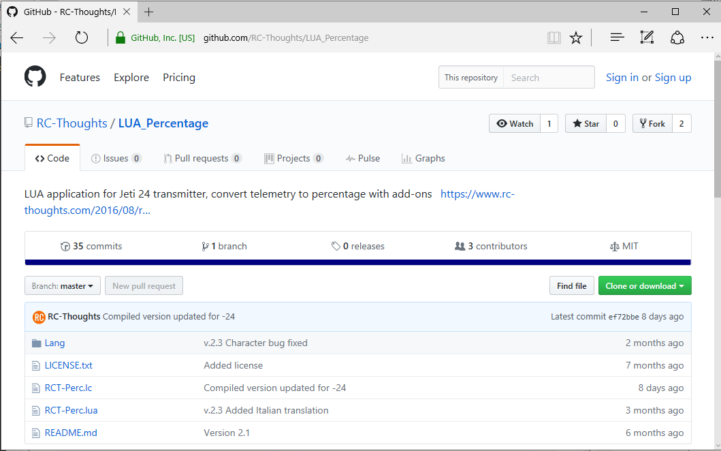Viewport: 721px width, 451px height.
Task: Click the contributors people icon
Action: point(460,246)
